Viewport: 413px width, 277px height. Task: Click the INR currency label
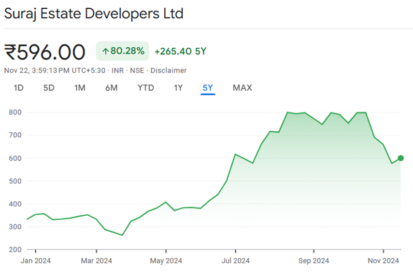(x=117, y=70)
